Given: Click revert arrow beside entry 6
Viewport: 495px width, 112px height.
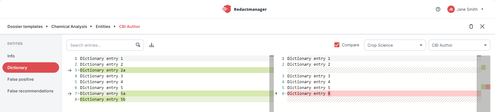Looking at the screenshot, I should click(276, 93).
